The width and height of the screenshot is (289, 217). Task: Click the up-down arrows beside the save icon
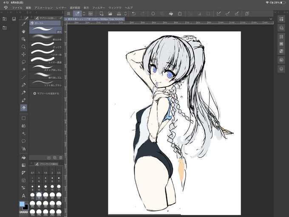[x=125, y=14]
